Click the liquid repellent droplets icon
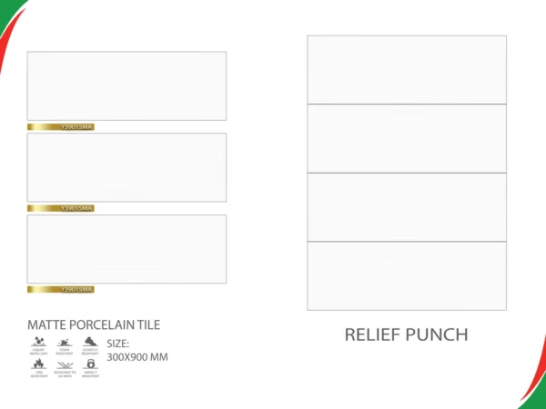The width and height of the screenshot is (546, 409). 38,341
